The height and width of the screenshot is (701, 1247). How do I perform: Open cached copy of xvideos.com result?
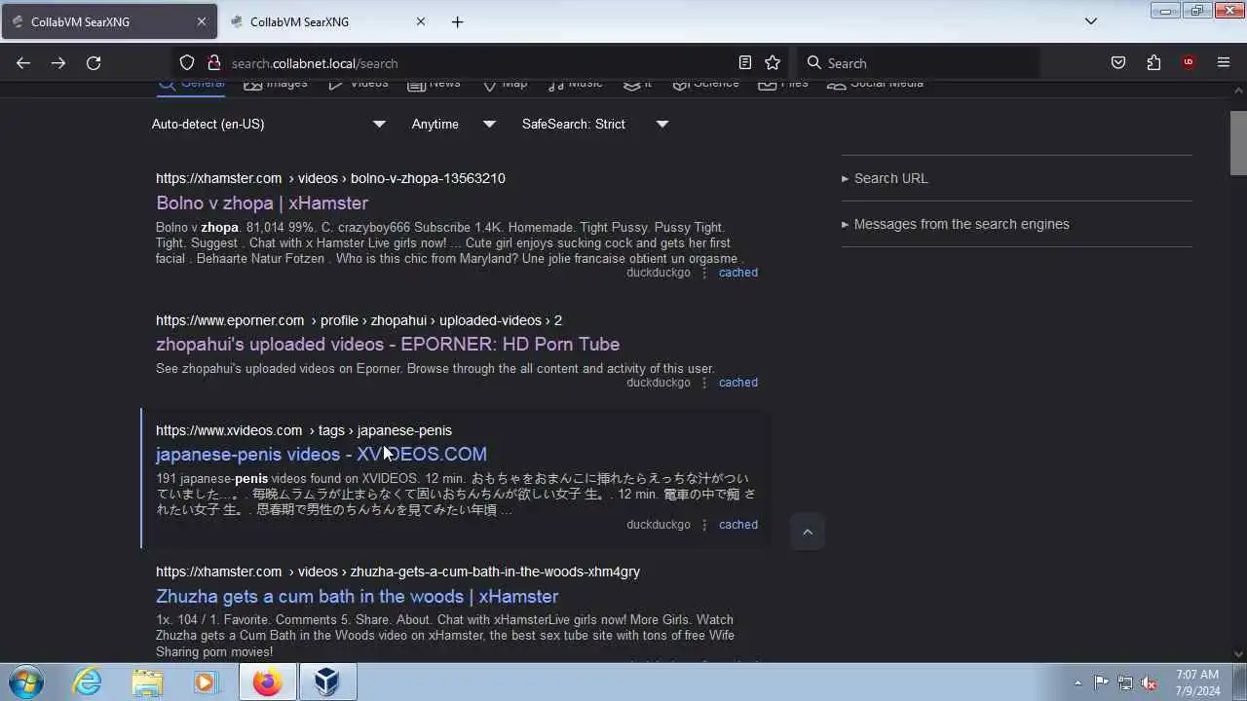pos(737,525)
